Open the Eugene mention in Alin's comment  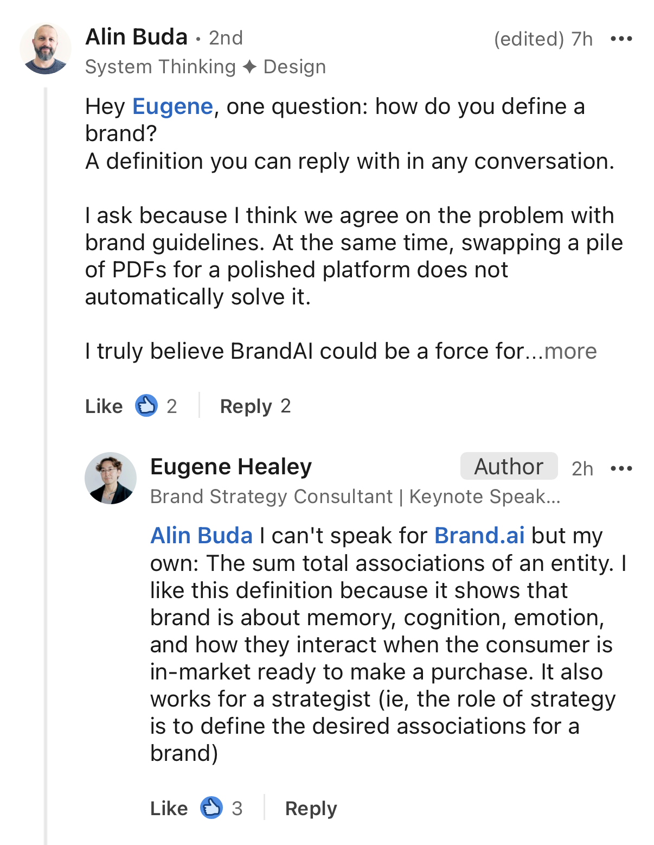[x=172, y=106]
